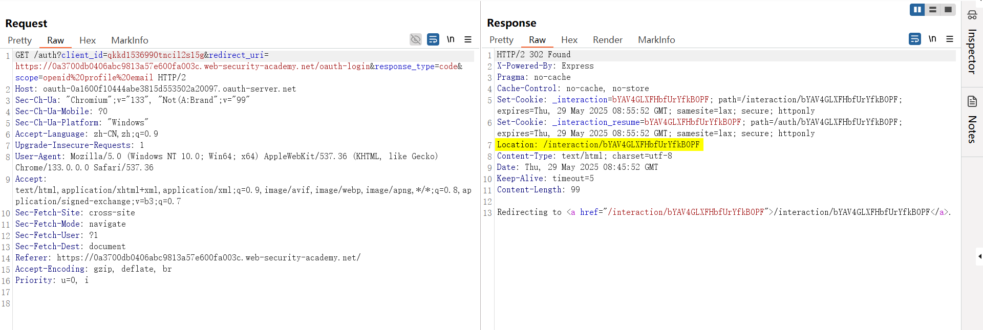
Task: Click the highlighted Location header line
Action: [598, 145]
